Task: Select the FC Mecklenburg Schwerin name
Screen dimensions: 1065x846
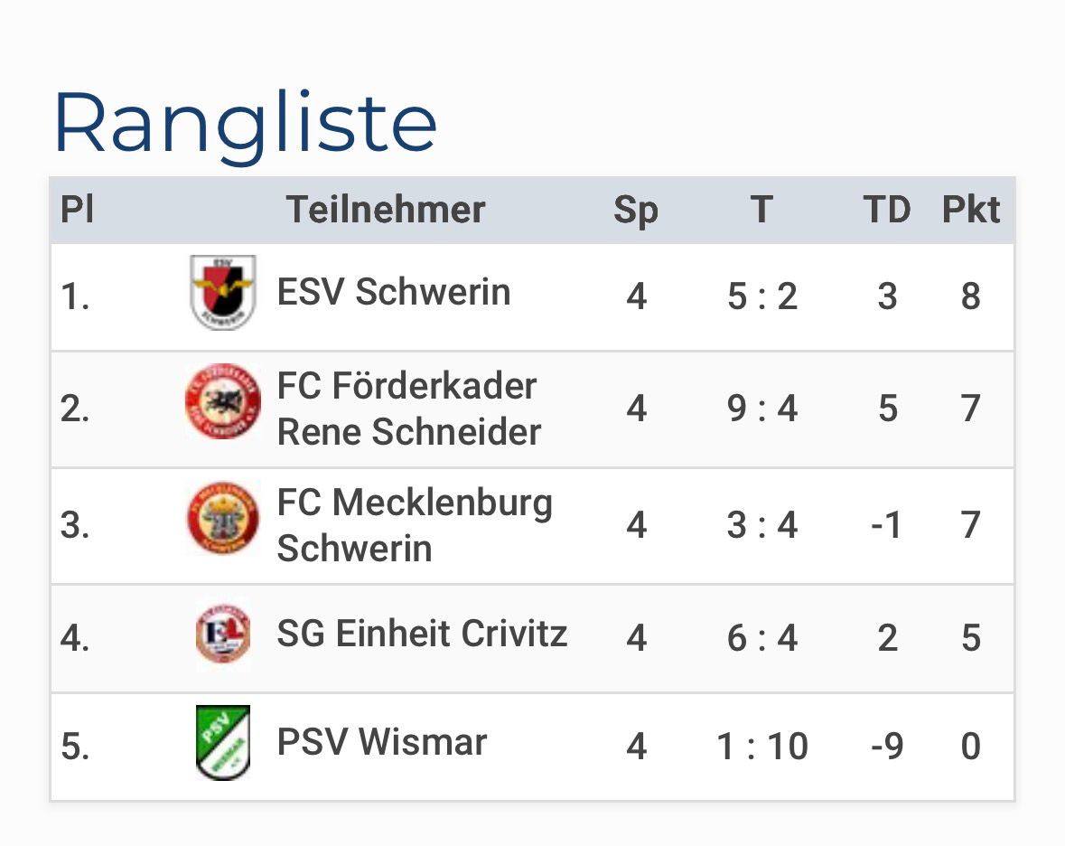Action: pos(415,524)
